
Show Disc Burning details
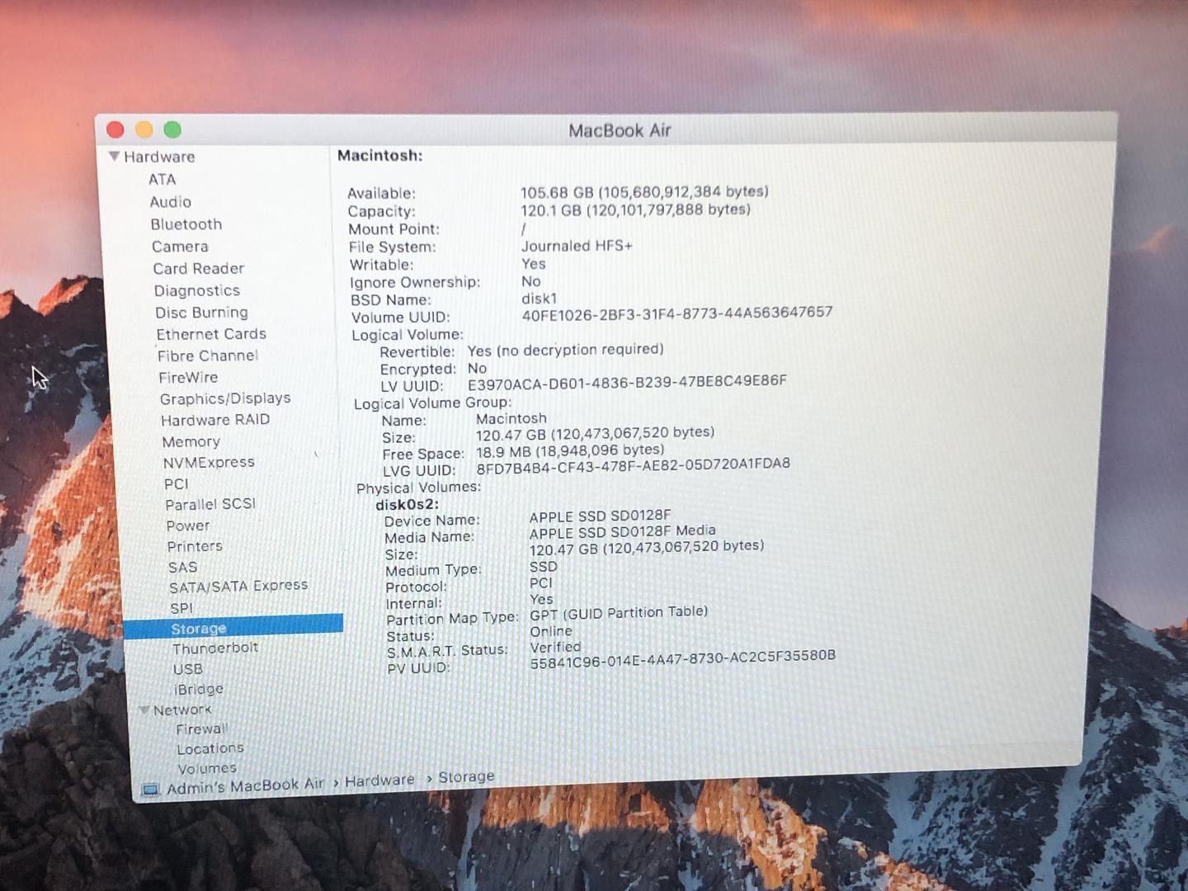[x=201, y=312]
